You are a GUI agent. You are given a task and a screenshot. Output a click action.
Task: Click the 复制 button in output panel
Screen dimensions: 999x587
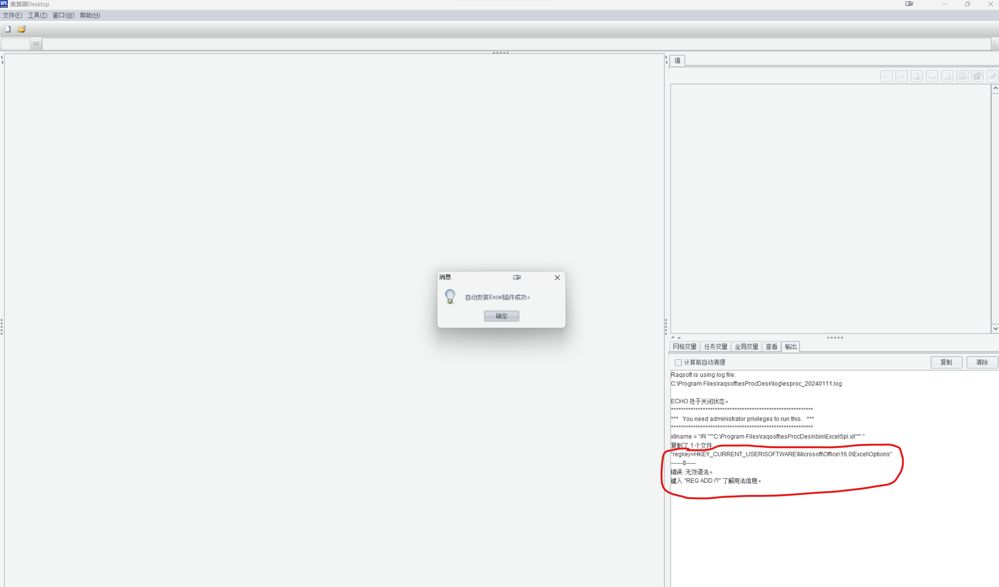point(946,362)
